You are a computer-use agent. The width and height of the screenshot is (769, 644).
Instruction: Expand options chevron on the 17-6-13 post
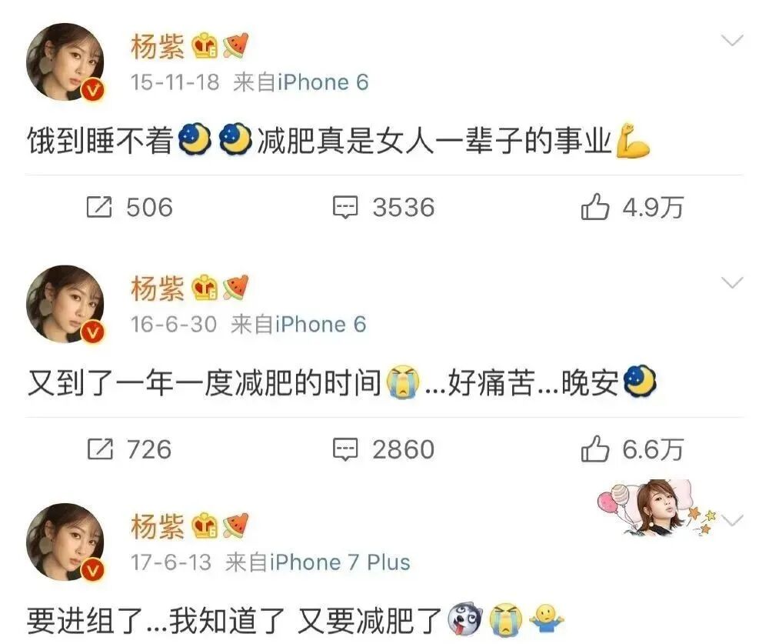pyautogui.click(x=733, y=520)
